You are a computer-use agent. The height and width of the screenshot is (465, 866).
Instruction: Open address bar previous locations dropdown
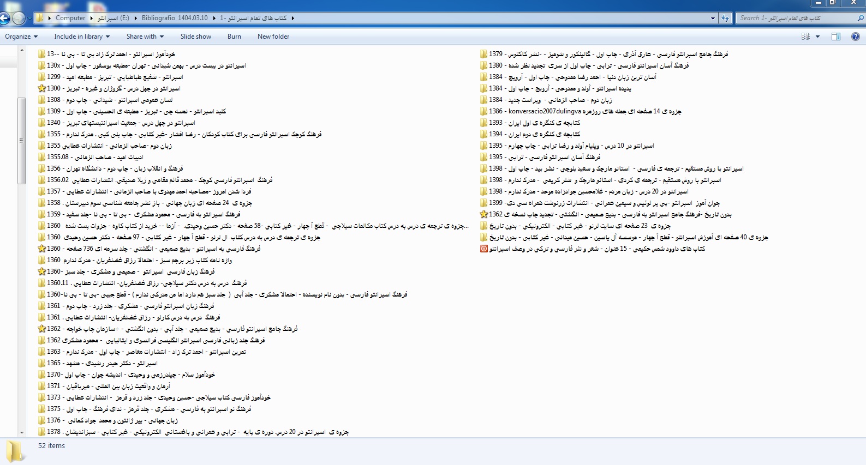point(713,18)
